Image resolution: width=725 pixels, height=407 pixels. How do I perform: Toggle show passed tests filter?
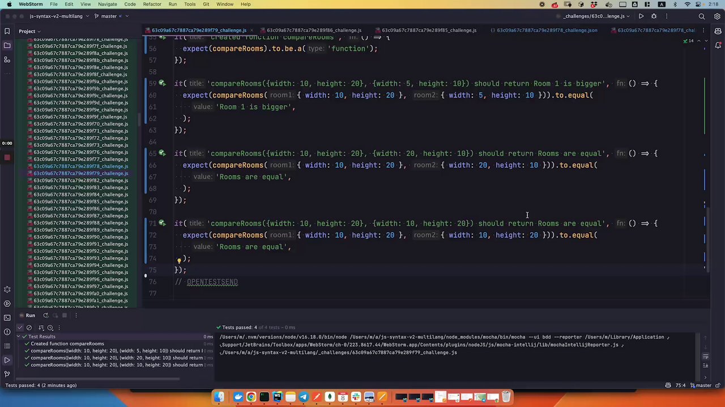20,328
